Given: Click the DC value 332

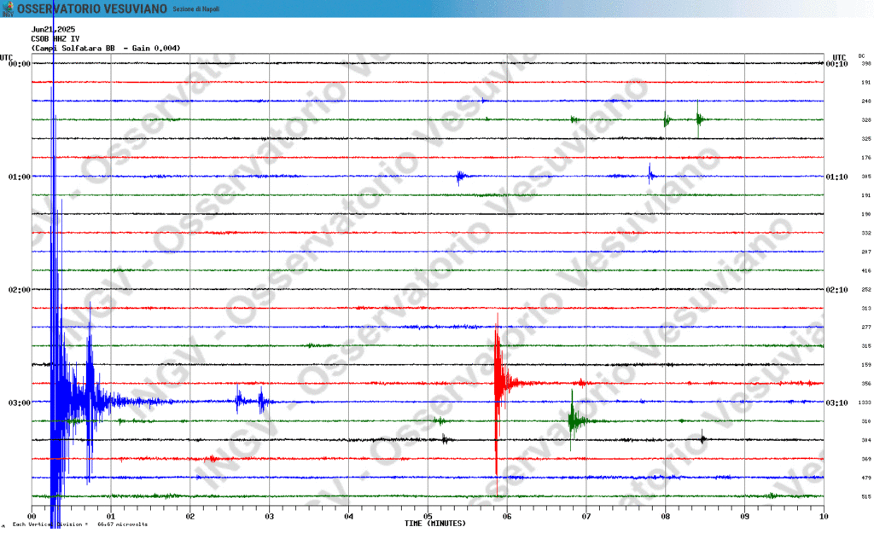Looking at the screenshot, I should 866,233.
